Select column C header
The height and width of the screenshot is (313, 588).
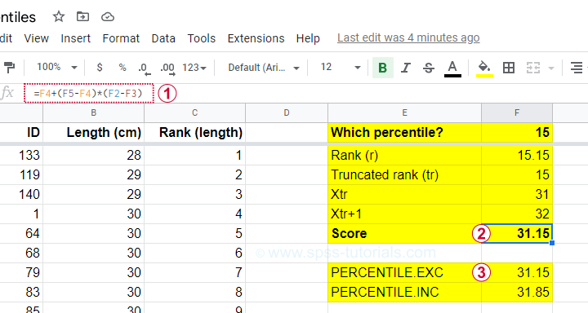[194, 112]
